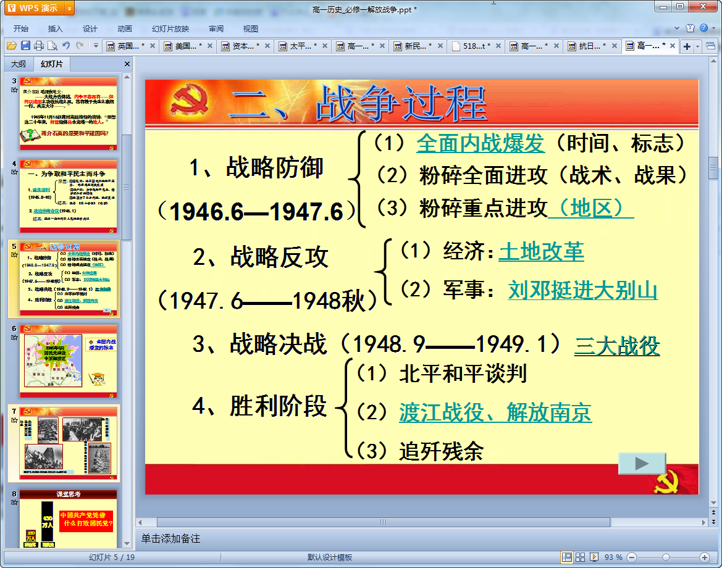Image resolution: width=722 pixels, height=568 pixels.
Task: Close the 美国... document tab
Action: coord(210,46)
